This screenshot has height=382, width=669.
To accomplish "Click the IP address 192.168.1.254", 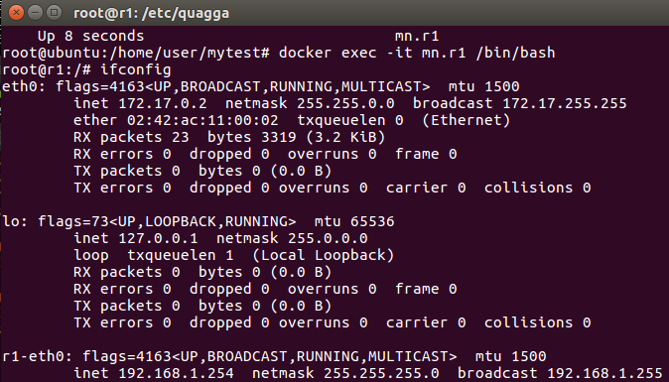I will (176, 373).
